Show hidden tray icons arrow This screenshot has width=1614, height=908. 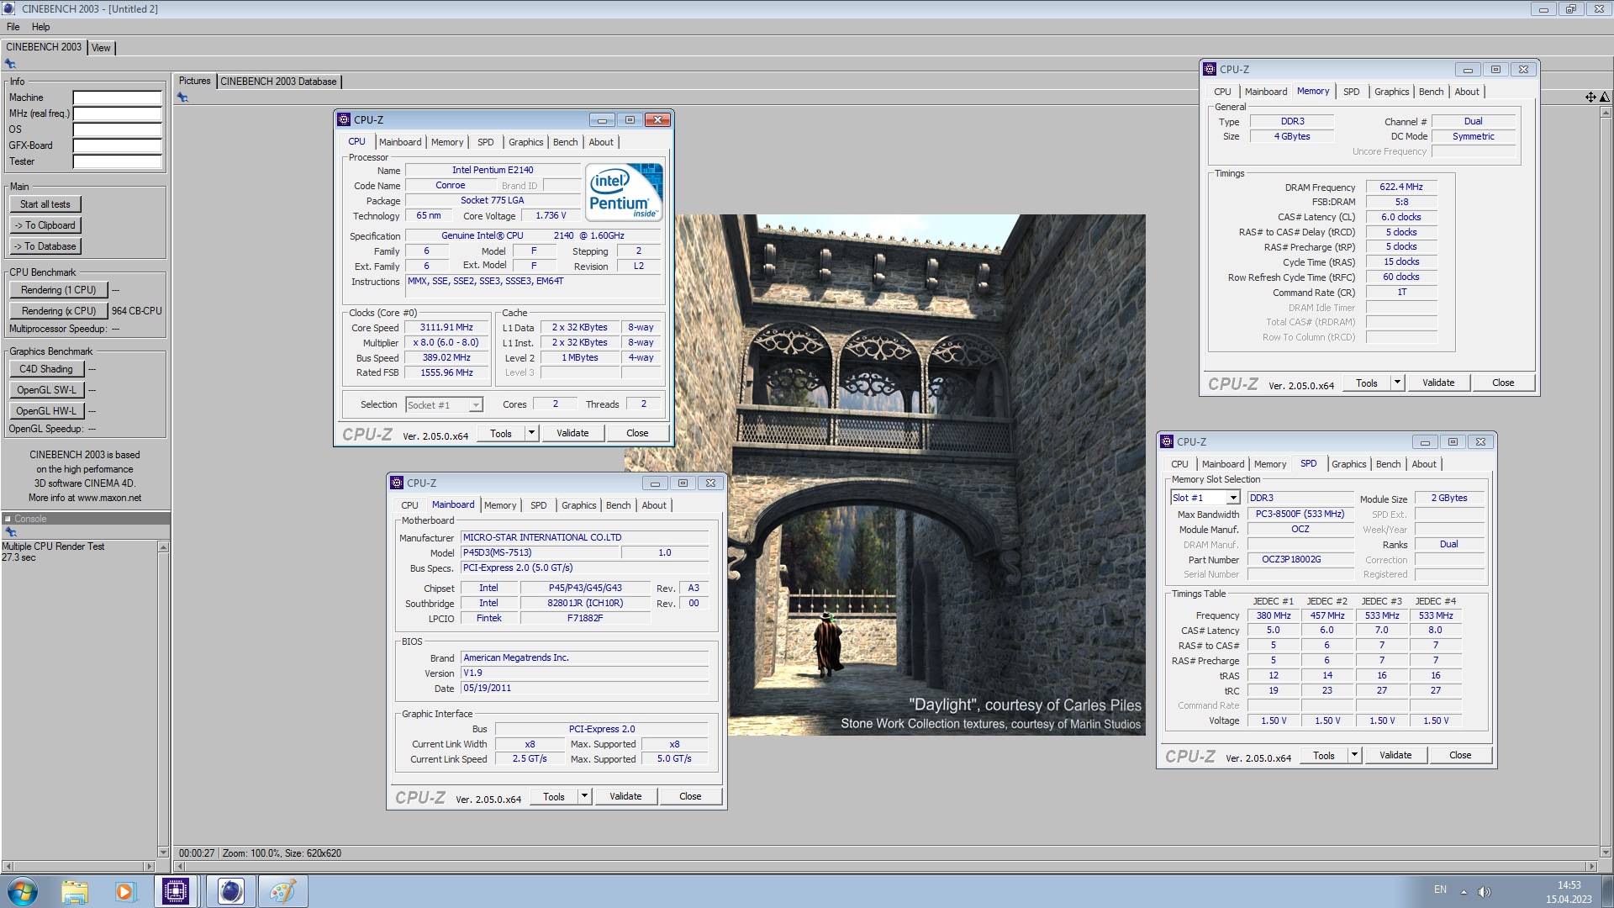pyautogui.click(x=1464, y=891)
